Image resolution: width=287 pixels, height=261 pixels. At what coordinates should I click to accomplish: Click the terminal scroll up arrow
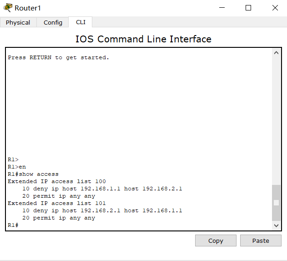276,53
